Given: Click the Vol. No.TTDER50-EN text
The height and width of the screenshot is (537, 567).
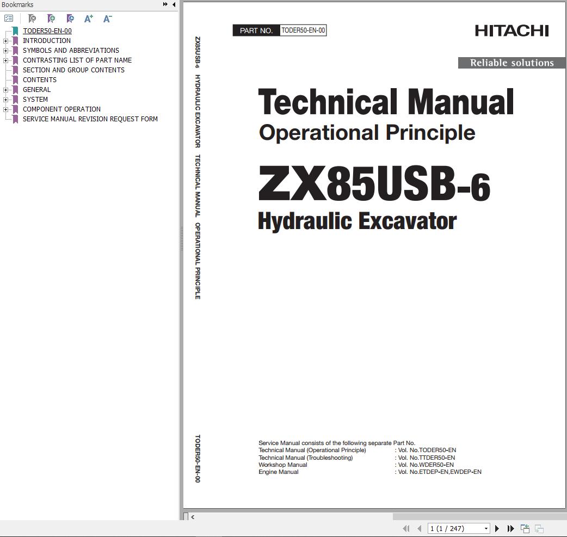Looking at the screenshot, I should (426, 458).
